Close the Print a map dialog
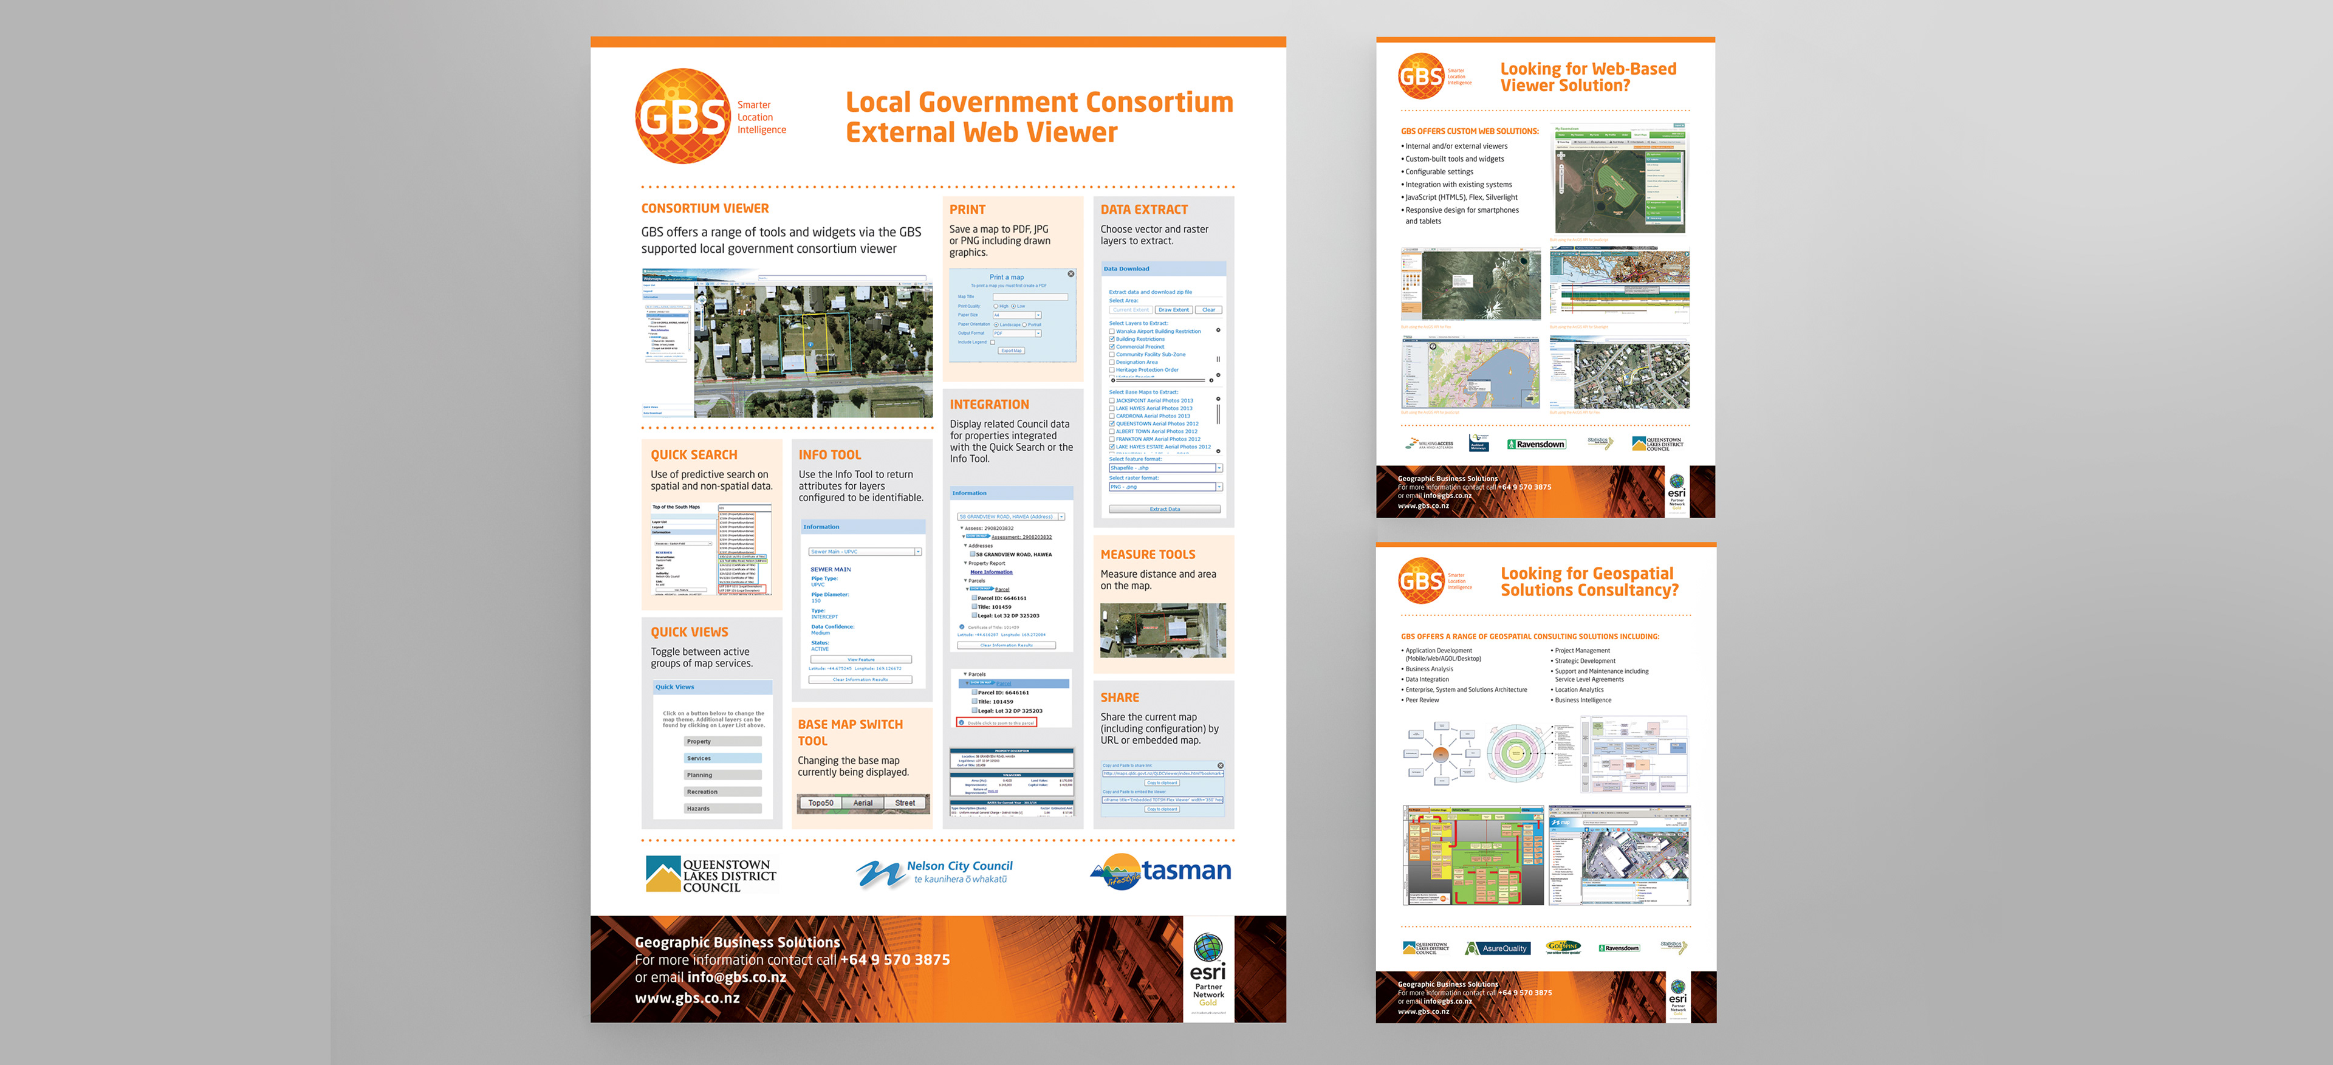The height and width of the screenshot is (1065, 2333). pos(1071,273)
